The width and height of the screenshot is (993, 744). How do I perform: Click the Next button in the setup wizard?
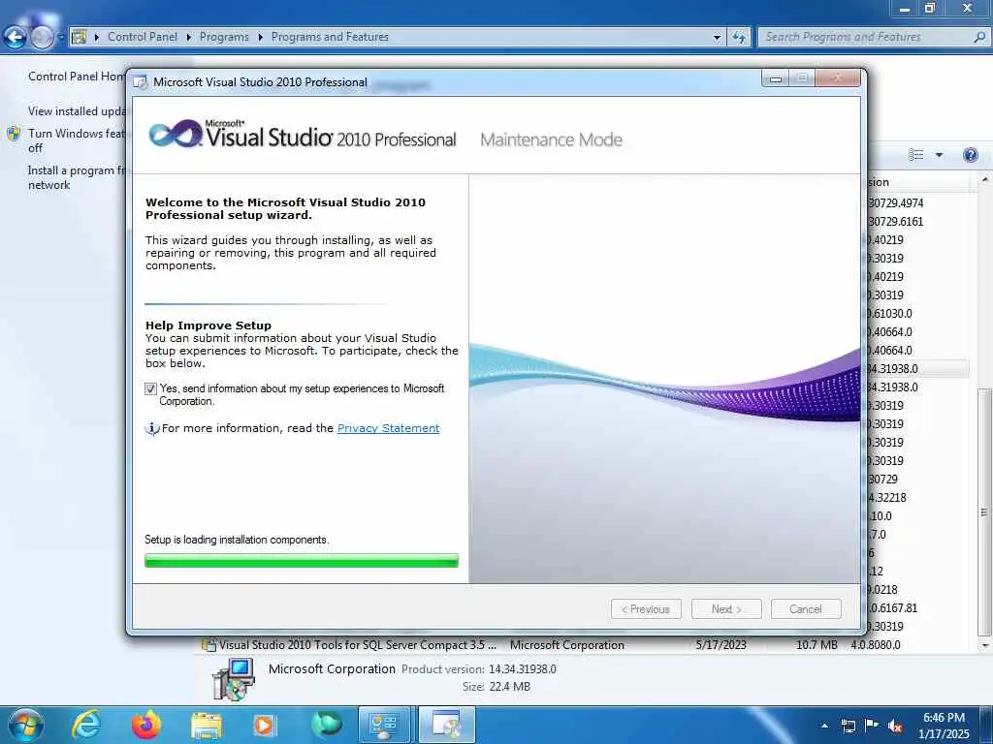pyautogui.click(x=726, y=609)
